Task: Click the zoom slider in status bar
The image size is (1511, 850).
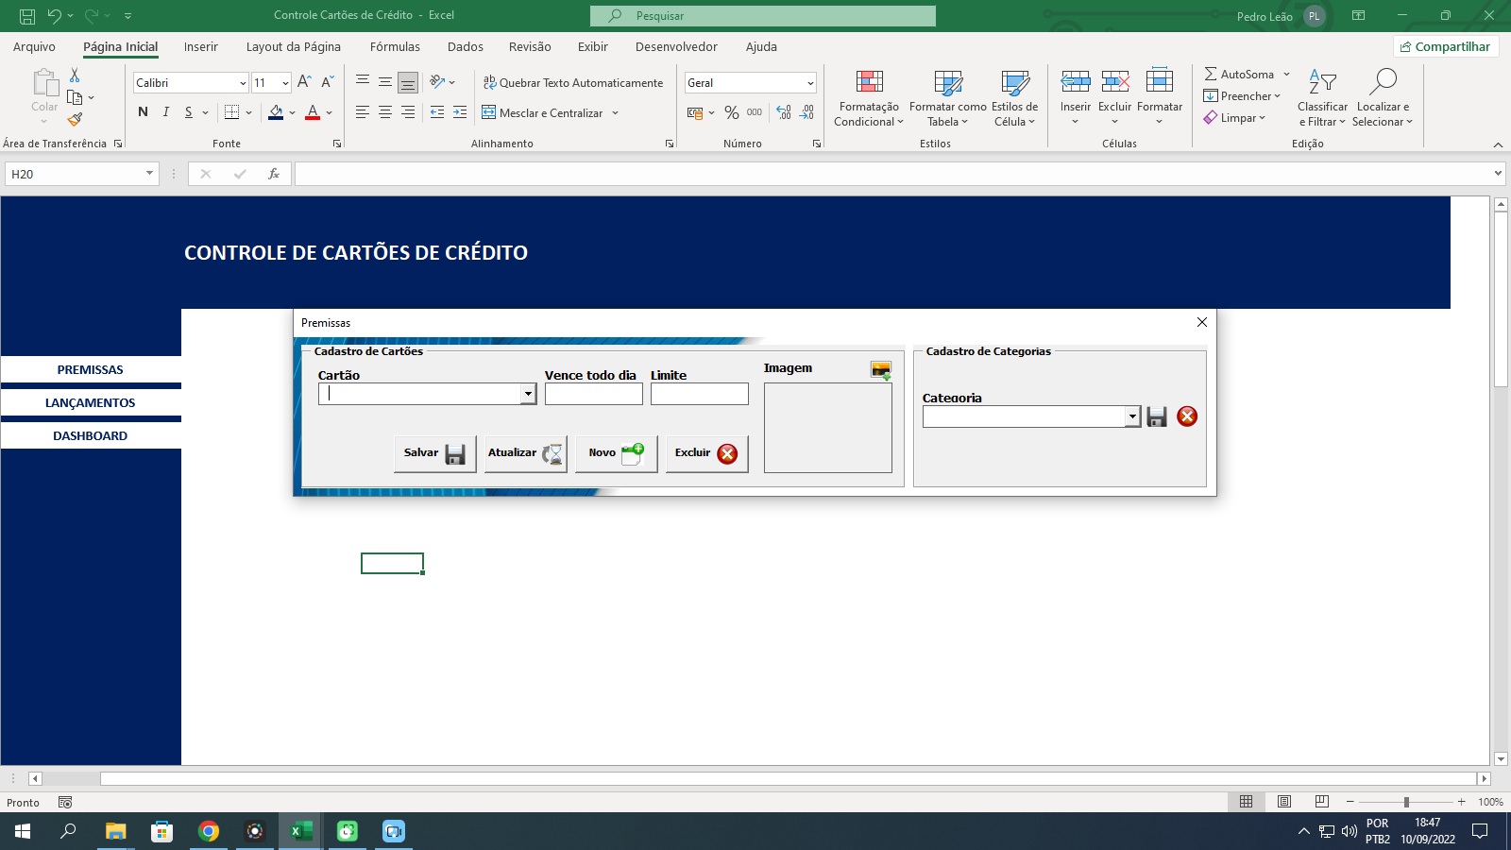Action: [x=1406, y=802]
